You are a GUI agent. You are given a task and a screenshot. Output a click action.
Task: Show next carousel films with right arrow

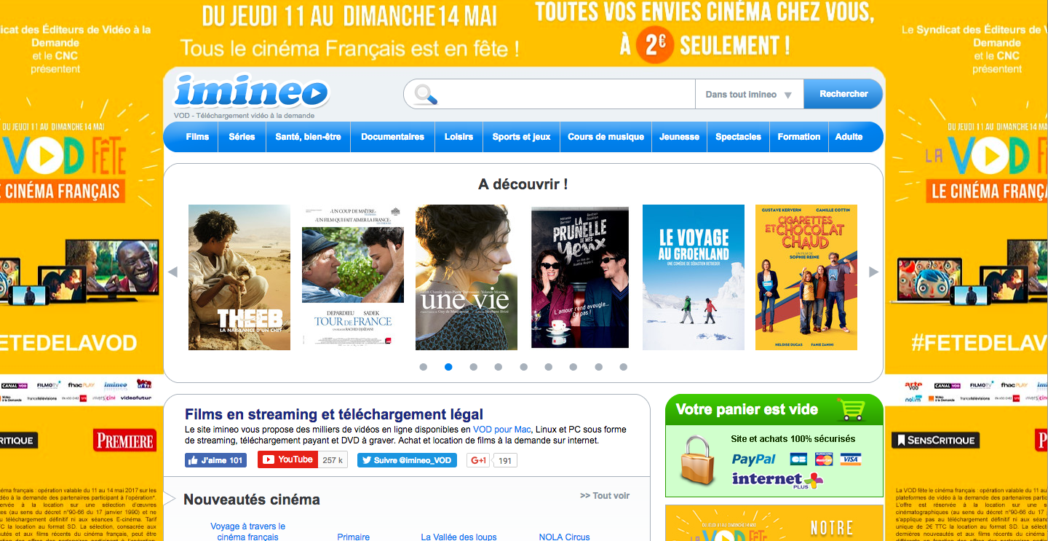tap(873, 272)
